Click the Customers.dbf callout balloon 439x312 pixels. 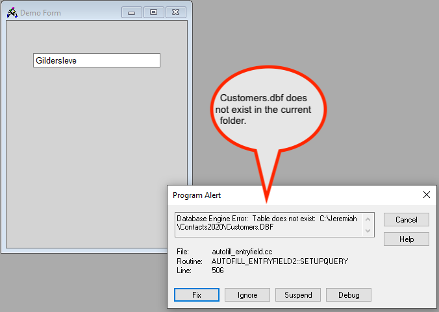pyautogui.click(x=266, y=109)
